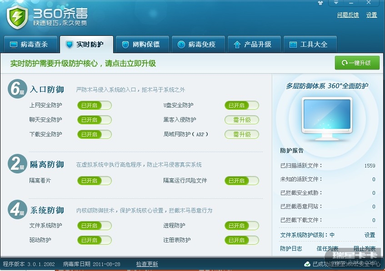
Task: Click 已成功连接至360云安全中心 status
Action: pos(346,264)
